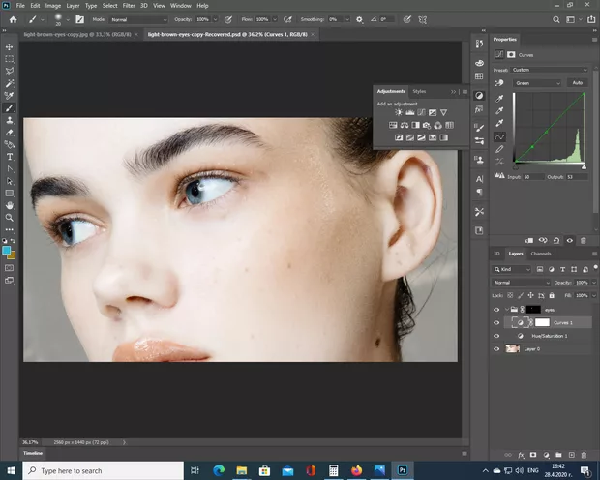600x480 pixels.
Task: Toggle visibility of Layer 0
Action: tap(496, 348)
